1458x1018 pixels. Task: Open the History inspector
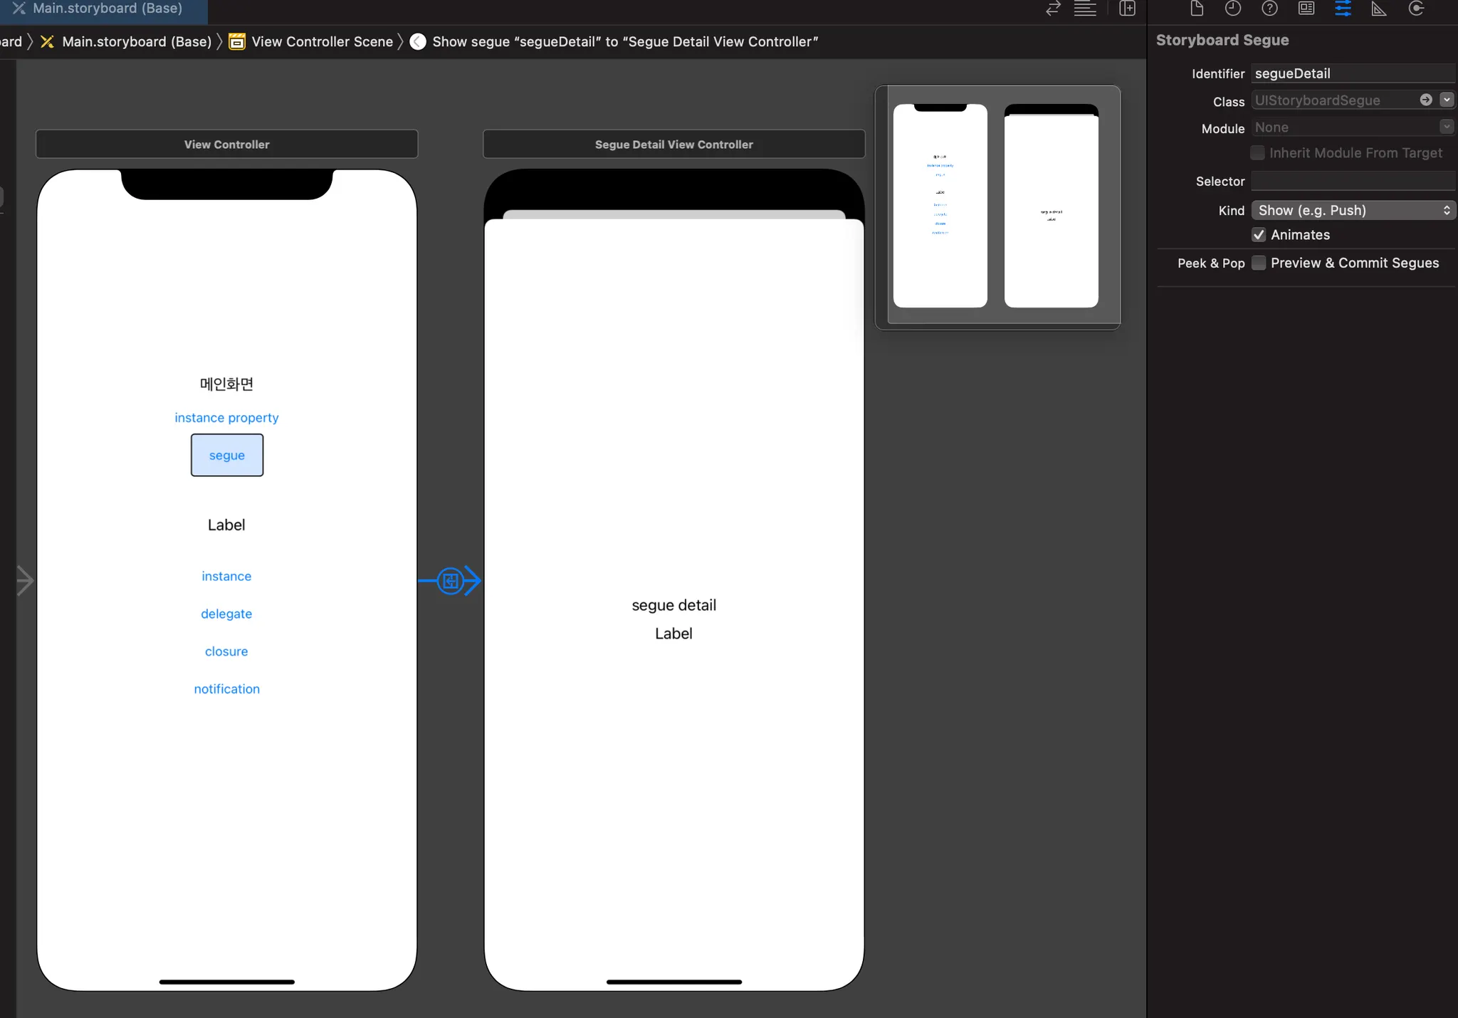tap(1233, 9)
